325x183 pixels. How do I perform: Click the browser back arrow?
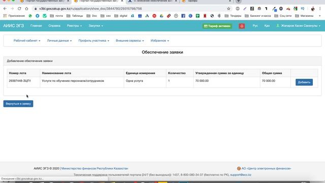(x=5, y=9)
